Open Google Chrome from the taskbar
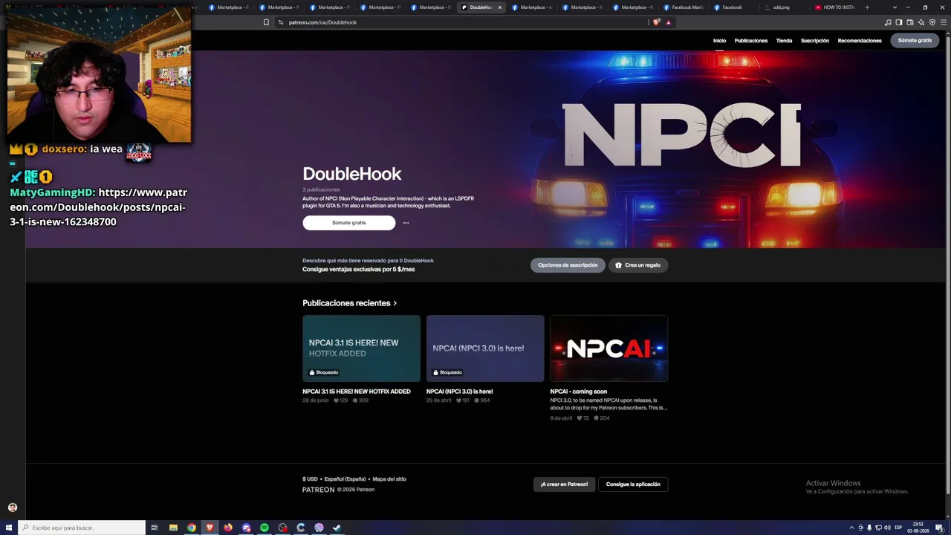This screenshot has height=535, width=951. coord(192,528)
